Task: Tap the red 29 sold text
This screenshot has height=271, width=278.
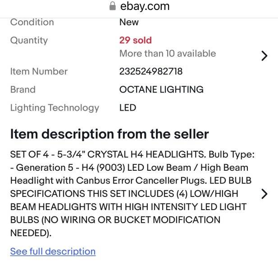Action: tap(136, 40)
